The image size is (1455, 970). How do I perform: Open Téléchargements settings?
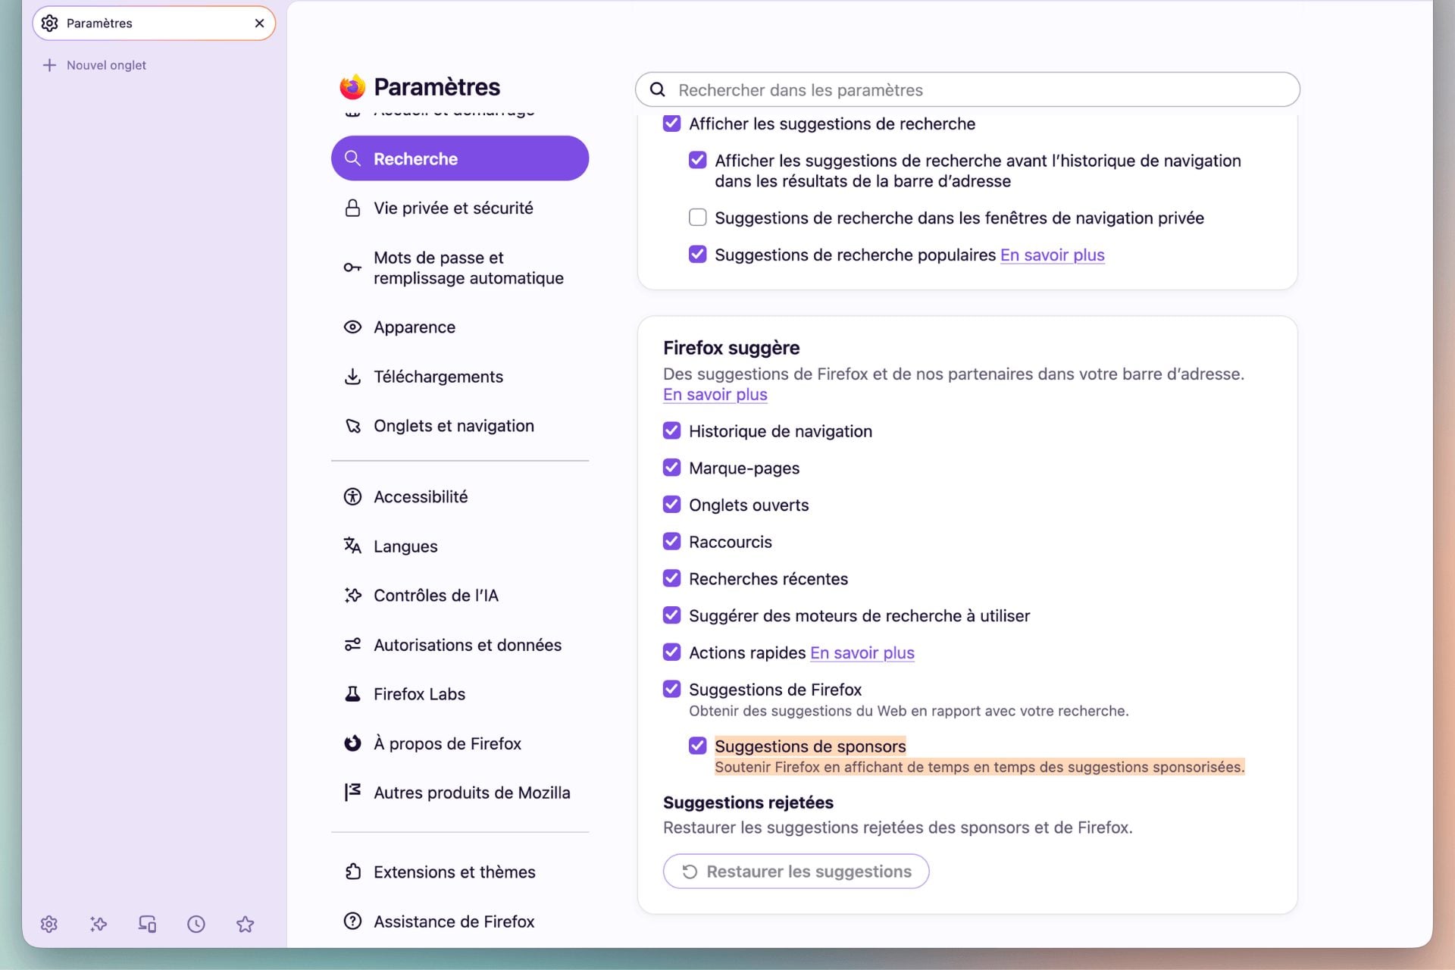coord(460,377)
